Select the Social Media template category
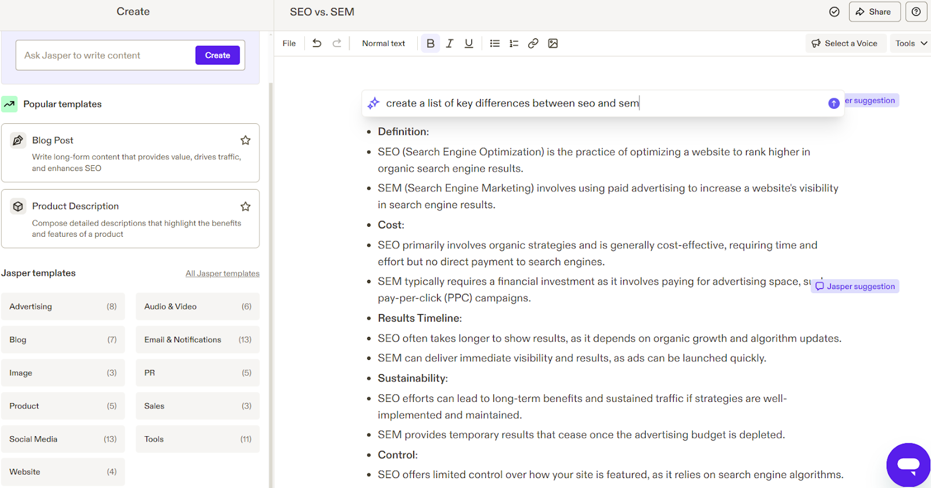The width and height of the screenshot is (931, 488). (63, 439)
